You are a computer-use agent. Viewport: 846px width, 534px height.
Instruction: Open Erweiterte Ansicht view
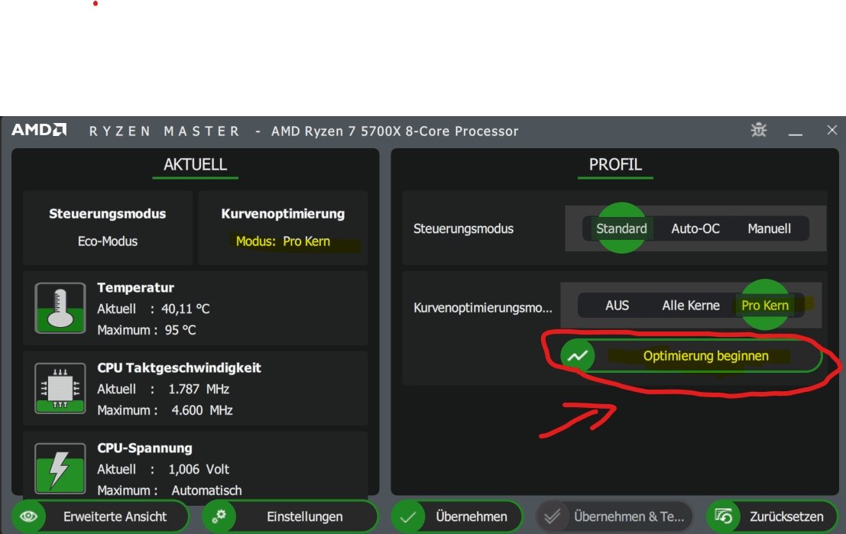(x=100, y=516)
